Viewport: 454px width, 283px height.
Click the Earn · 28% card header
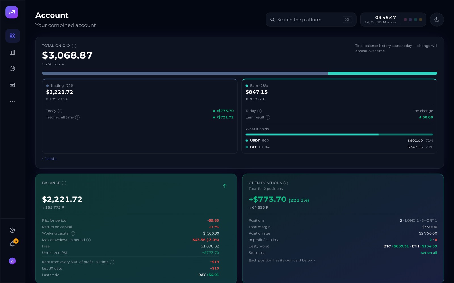[257, 86]
